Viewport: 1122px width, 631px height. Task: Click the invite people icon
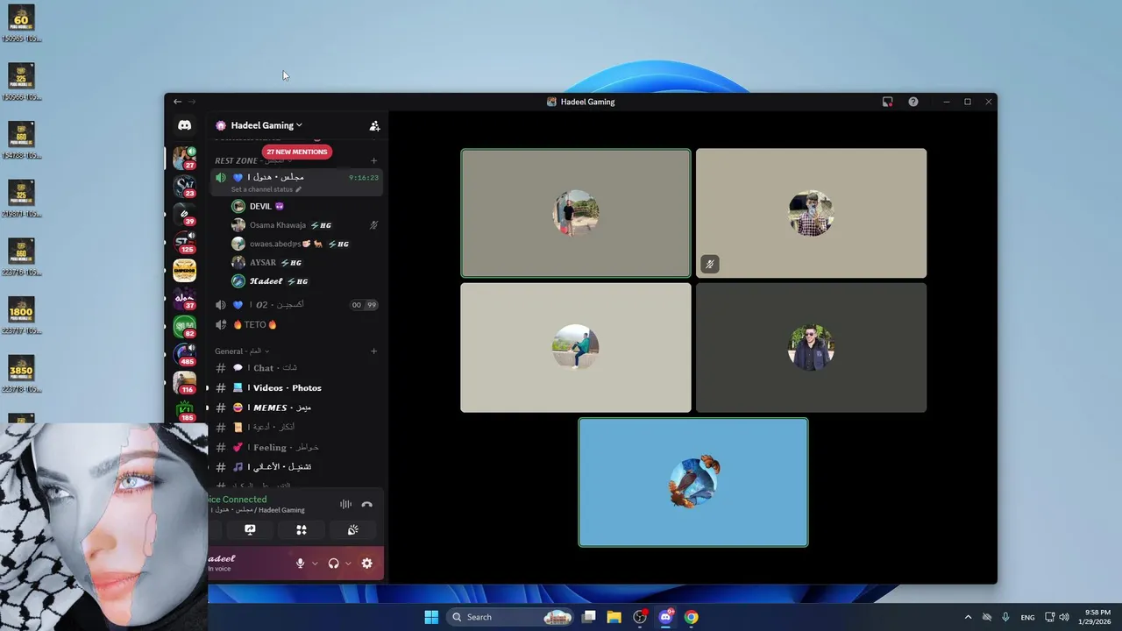pos(374,125)
